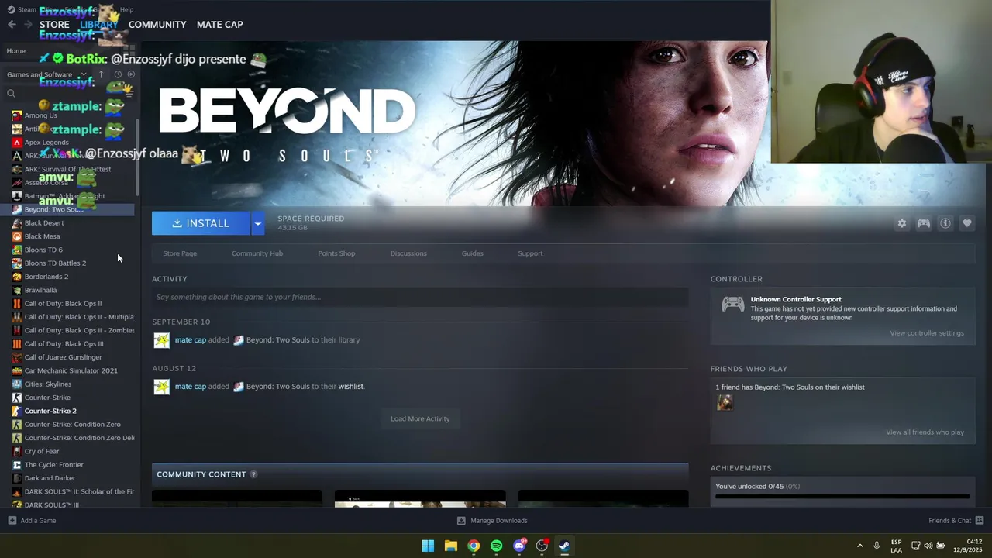The image size is (992, 558).
Task: Click recent activity clock icon in sidebar
Action: [x=118, y=74]
